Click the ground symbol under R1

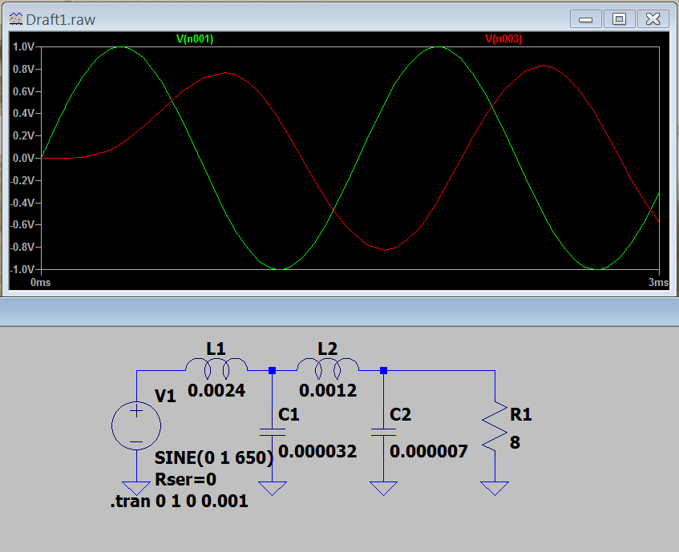pyautogui.click(x=495, y=488)
